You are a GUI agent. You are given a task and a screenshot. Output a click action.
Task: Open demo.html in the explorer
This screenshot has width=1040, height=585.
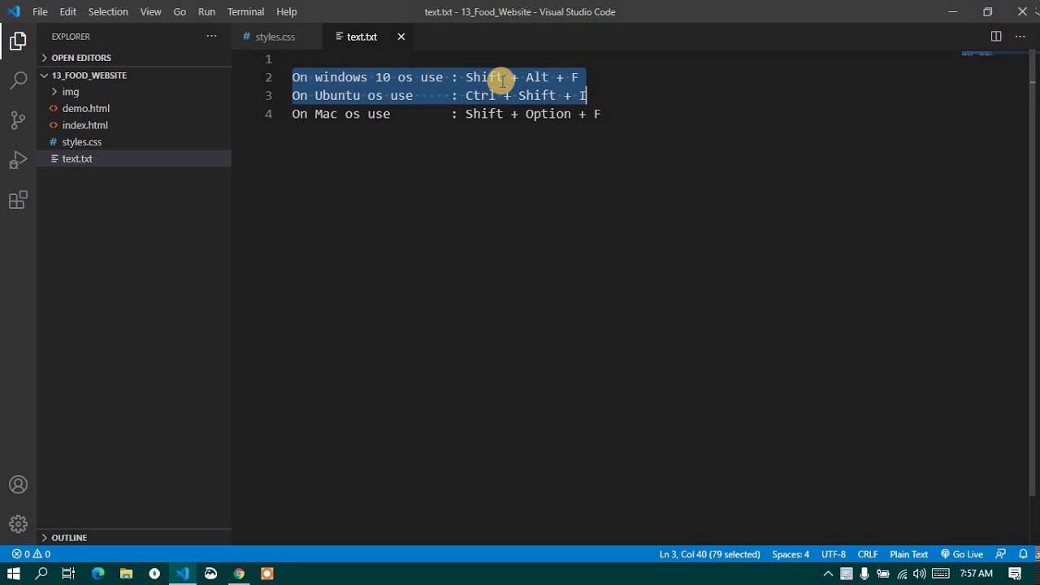click(134, 108)
